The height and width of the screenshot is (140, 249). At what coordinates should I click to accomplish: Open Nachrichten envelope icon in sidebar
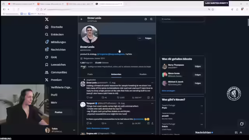click(x=47, y=49)
